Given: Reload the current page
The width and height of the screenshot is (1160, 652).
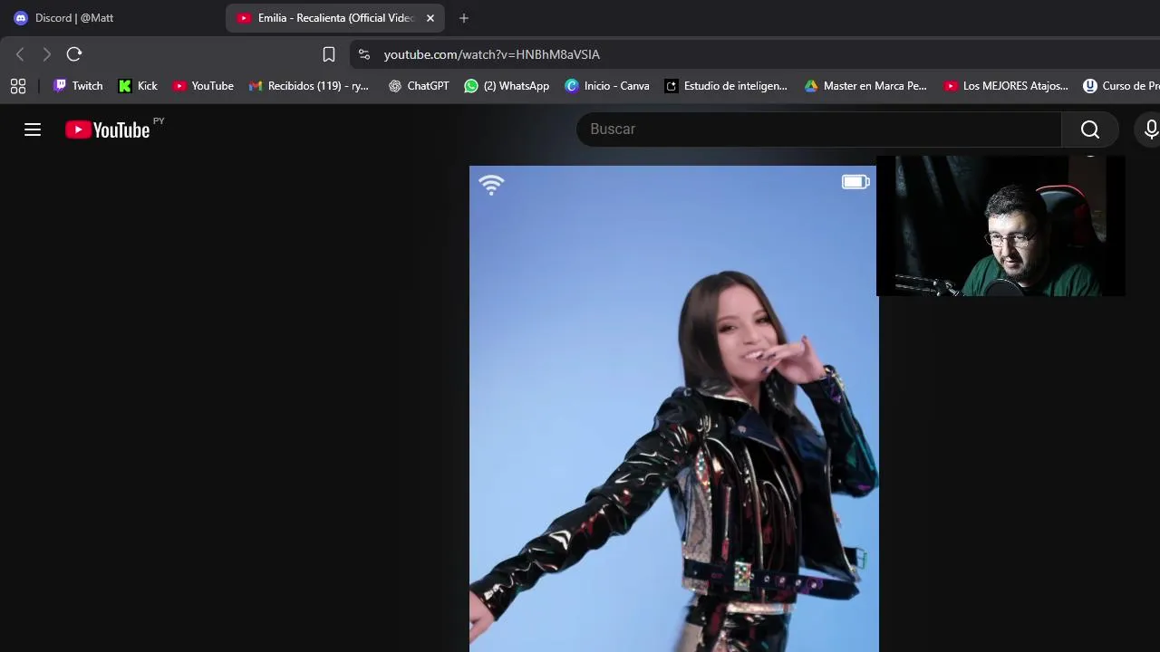Looking at the screenshot, I should click(x=74, y=54).
